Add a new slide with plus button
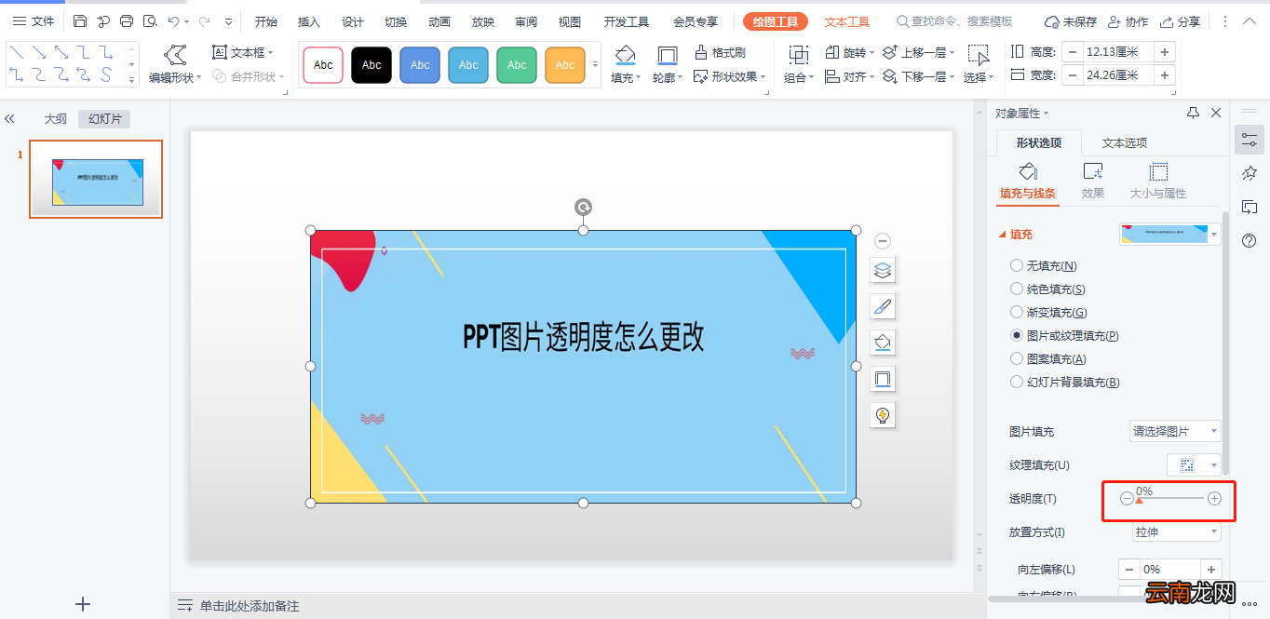1270x619 pixels. coord(83,604)
